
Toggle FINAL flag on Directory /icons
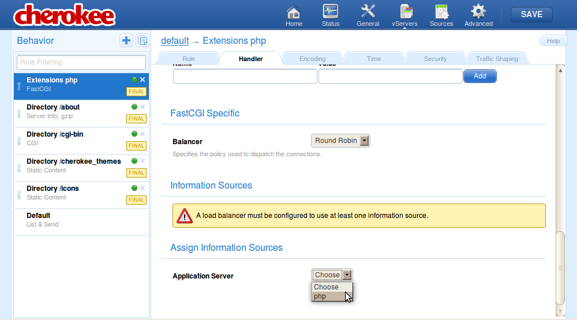[136, 199]
